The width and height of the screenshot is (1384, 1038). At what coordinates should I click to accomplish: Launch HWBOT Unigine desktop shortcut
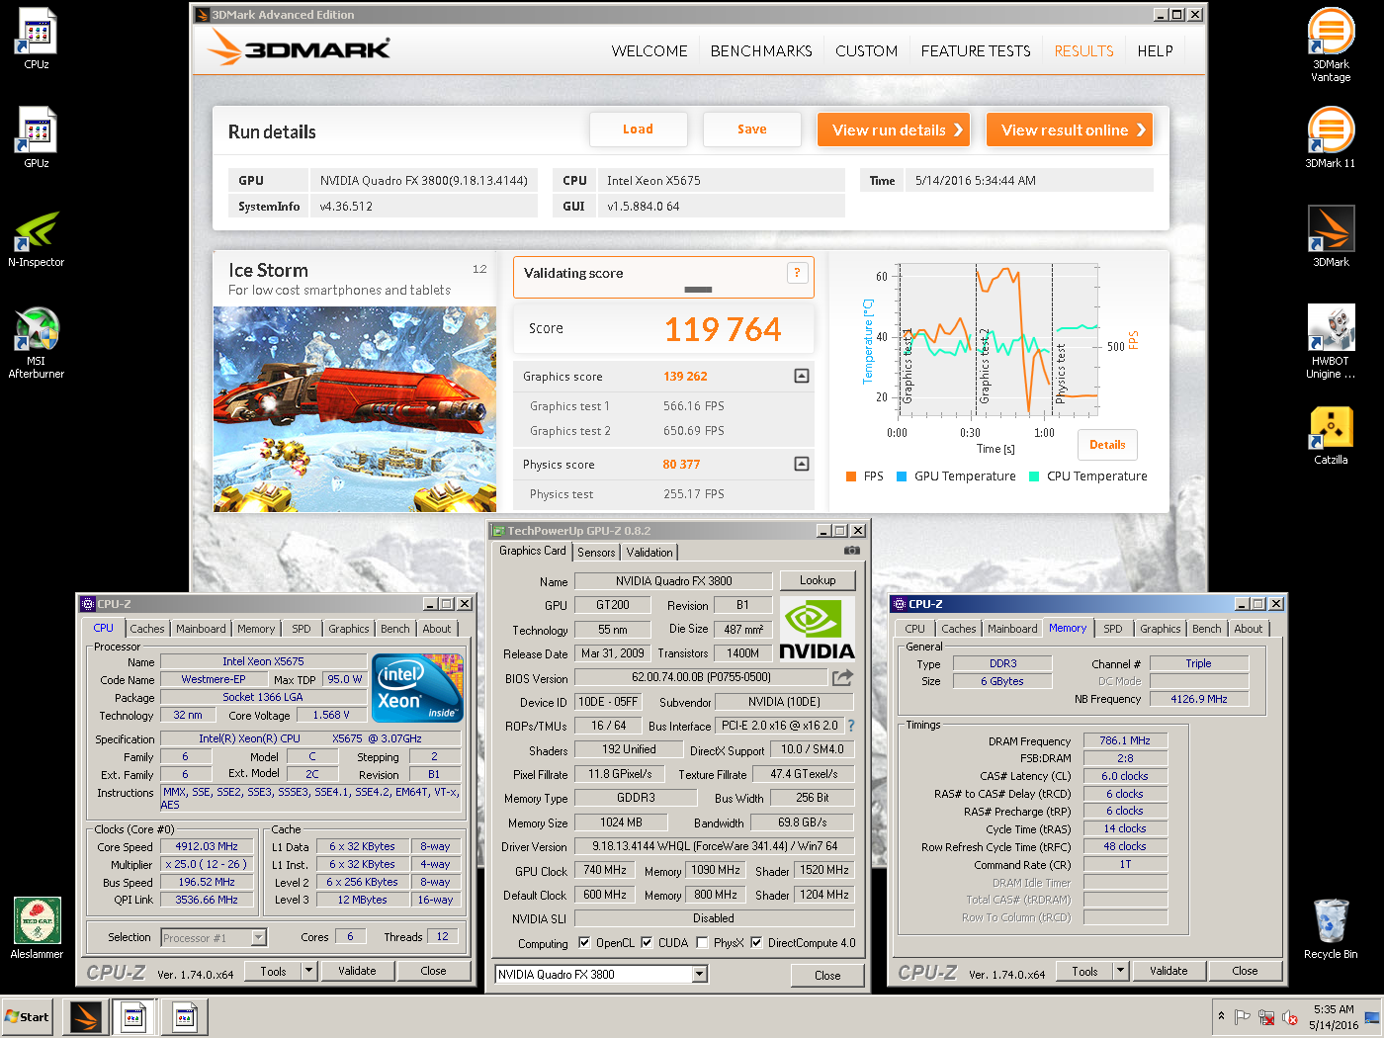[1331, 341]
